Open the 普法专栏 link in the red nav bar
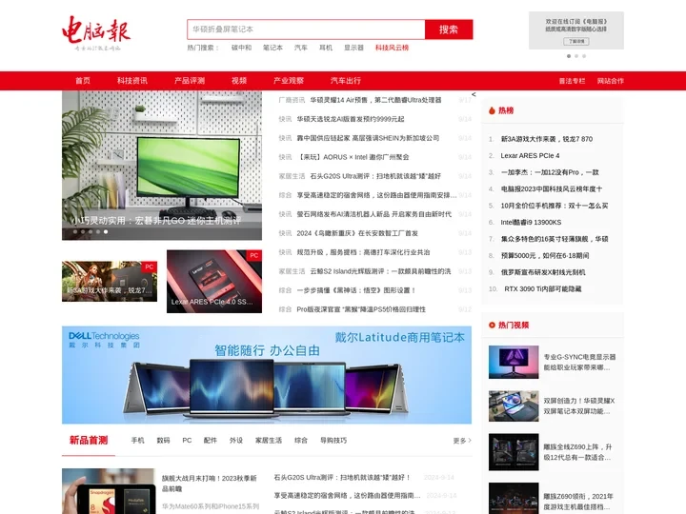 pyautogui.click(x=572, y=81)
